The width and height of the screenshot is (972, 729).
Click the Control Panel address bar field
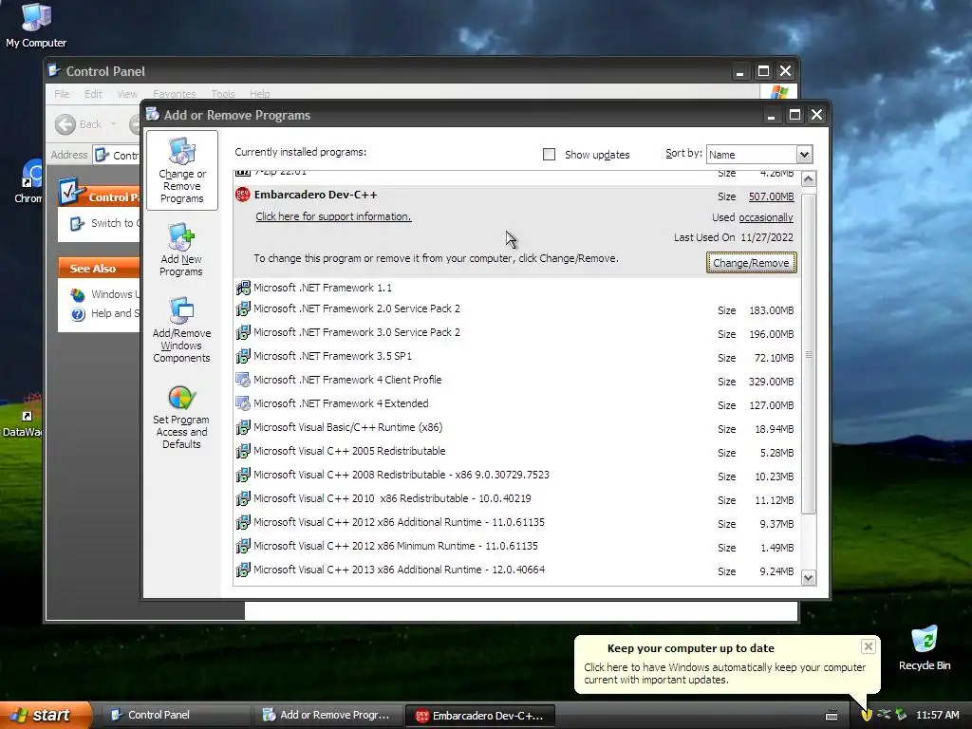[117, 155]
